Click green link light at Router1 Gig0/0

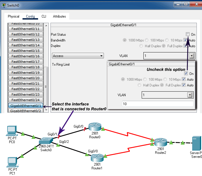[87, 154]
